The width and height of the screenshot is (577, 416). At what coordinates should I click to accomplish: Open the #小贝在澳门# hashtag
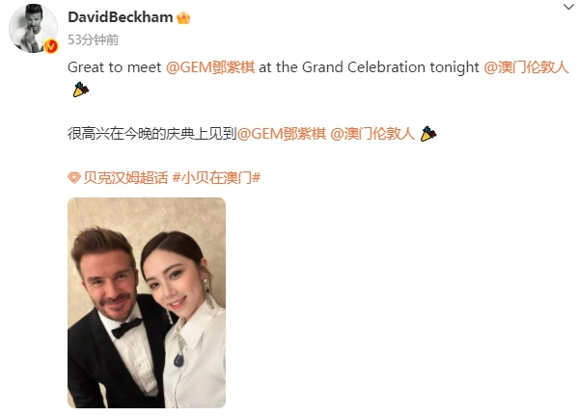tap(216, 178)
